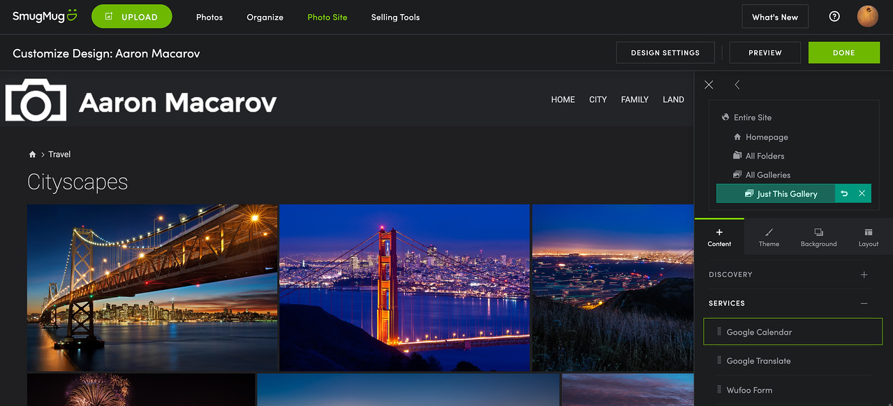The width and height of the screenshot is (893, 406).
Task: Click the camera logo on site header
Action: point(36,101)
